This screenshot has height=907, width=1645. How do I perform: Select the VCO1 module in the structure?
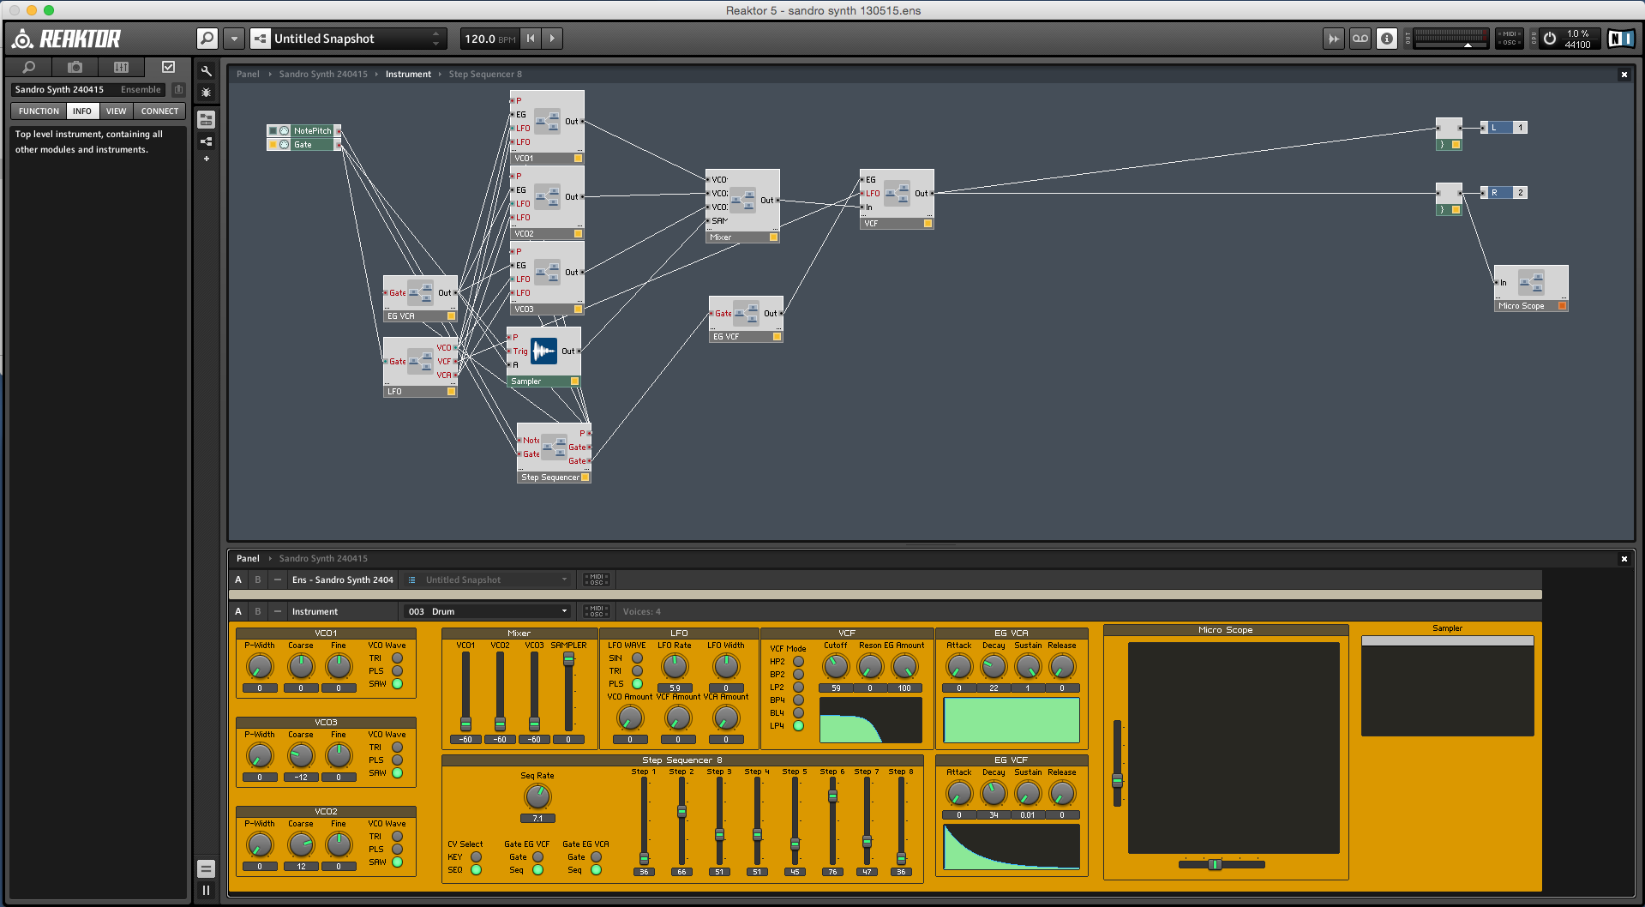tap(547, 127)
